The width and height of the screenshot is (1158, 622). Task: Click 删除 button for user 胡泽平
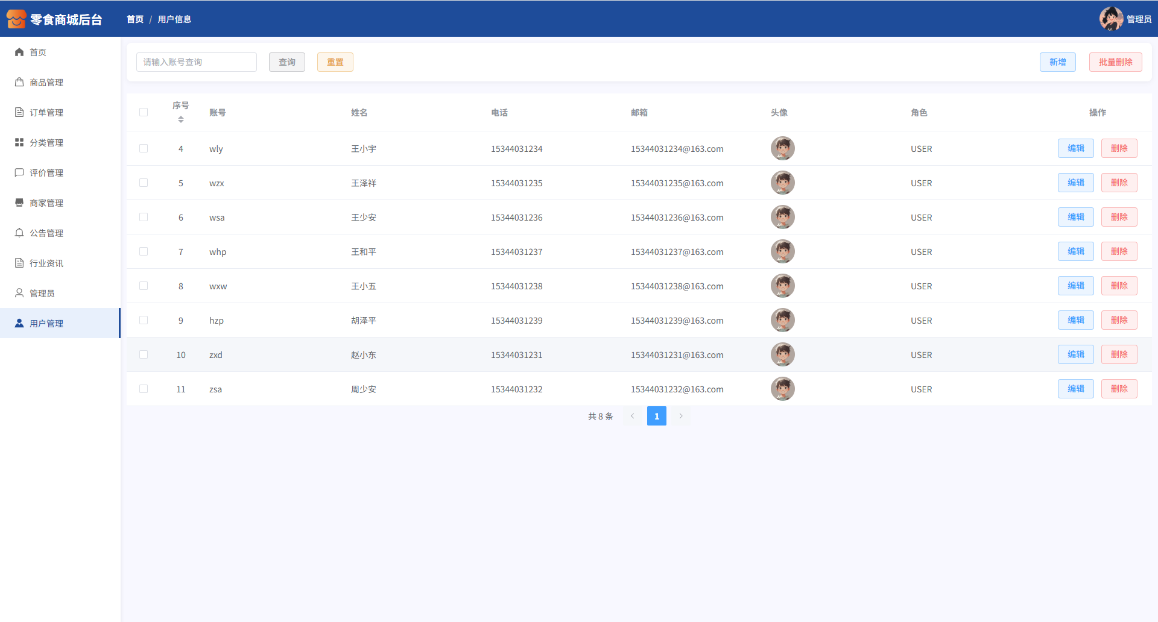point(1119,320)
